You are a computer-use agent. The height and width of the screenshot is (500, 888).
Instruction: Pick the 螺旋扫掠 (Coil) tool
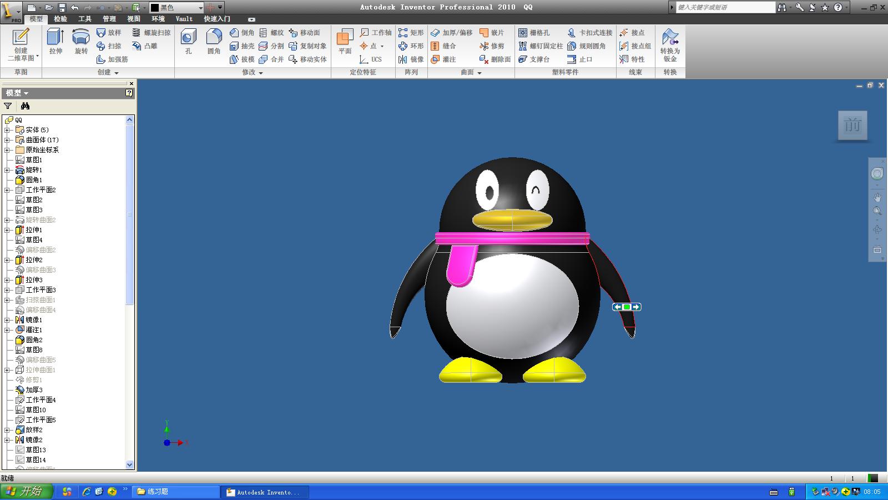pyautogui.click(x=152, y=33)
